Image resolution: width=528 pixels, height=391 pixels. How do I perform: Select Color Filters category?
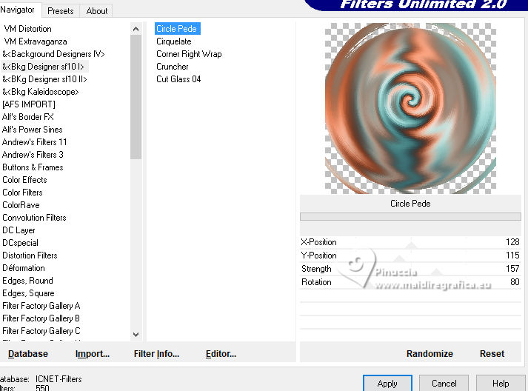[x=22, y=193]
